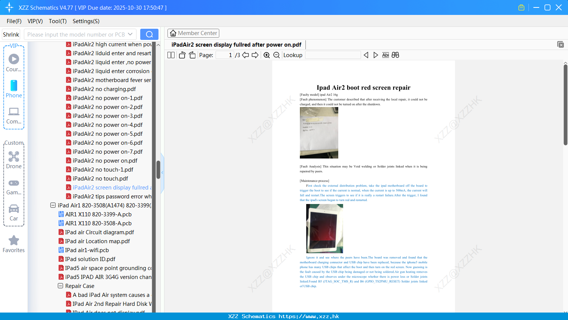Viewport: 568px width, 320px height.
Task: Toggle the Abi whole-word match option
Action: [x=386, y=55]
